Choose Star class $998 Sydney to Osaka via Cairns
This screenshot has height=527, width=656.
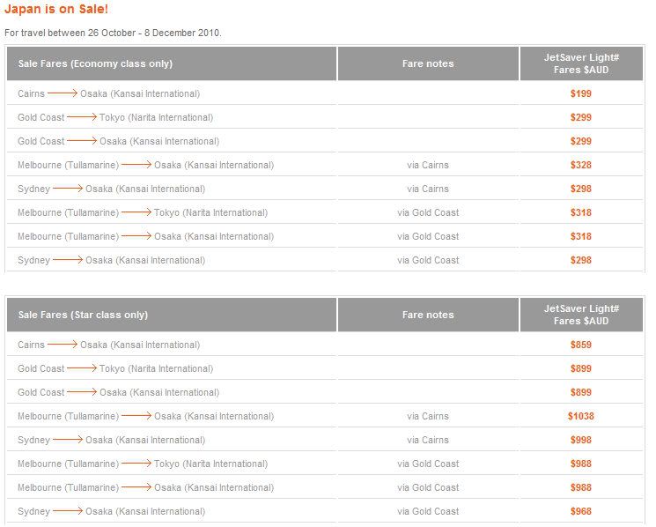pyautogui.click(x=580, y=441)
